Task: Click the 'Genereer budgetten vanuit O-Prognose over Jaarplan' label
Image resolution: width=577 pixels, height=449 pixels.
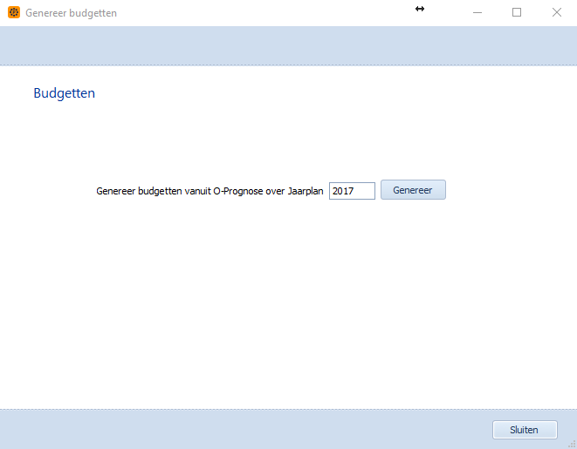Action: tap(210, 191)
